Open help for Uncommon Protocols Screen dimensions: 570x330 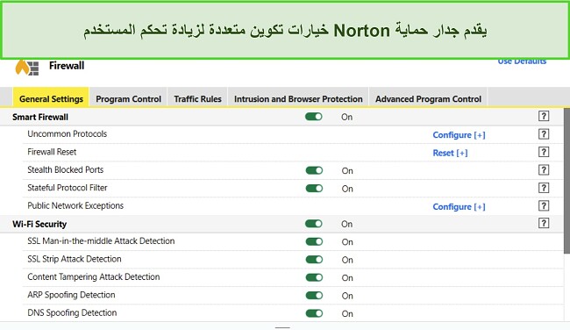pyautogui.click(x=544, y=134)
